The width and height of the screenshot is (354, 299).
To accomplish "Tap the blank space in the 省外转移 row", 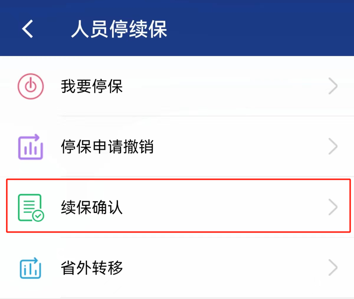I will click(223, 268).
